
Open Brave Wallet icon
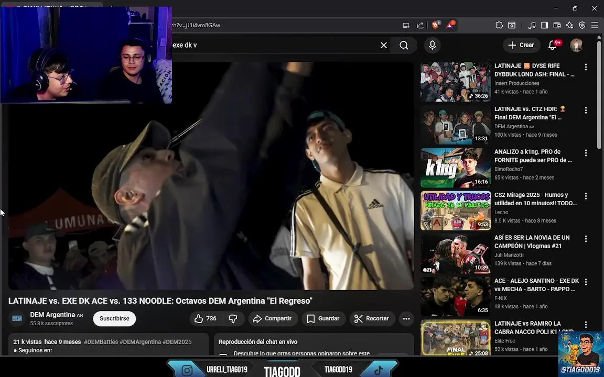coord(557,25)
